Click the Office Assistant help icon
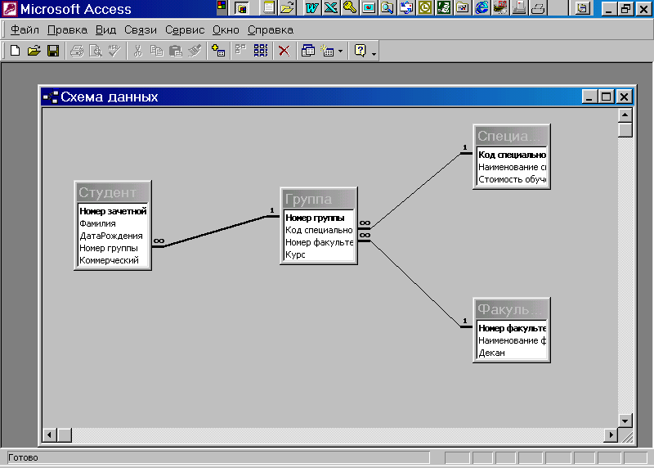The width and height of the screenshot is (654, 468). 360,51
